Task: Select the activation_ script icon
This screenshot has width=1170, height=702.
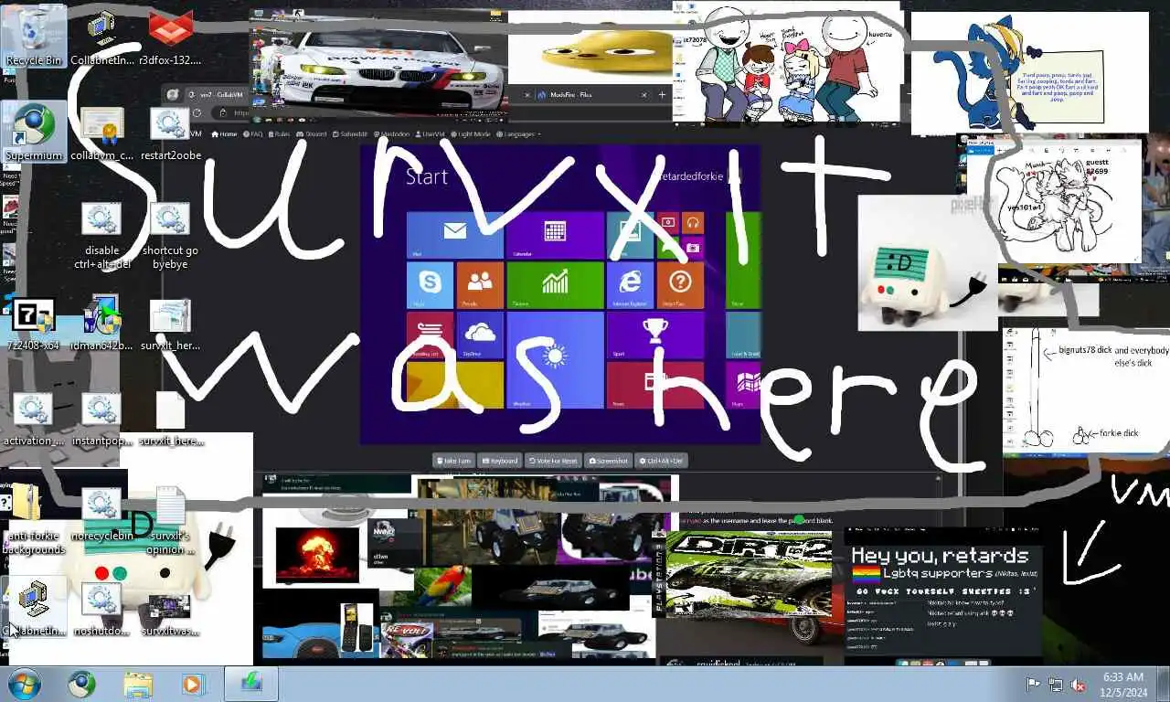Action: tap(34, 419)
